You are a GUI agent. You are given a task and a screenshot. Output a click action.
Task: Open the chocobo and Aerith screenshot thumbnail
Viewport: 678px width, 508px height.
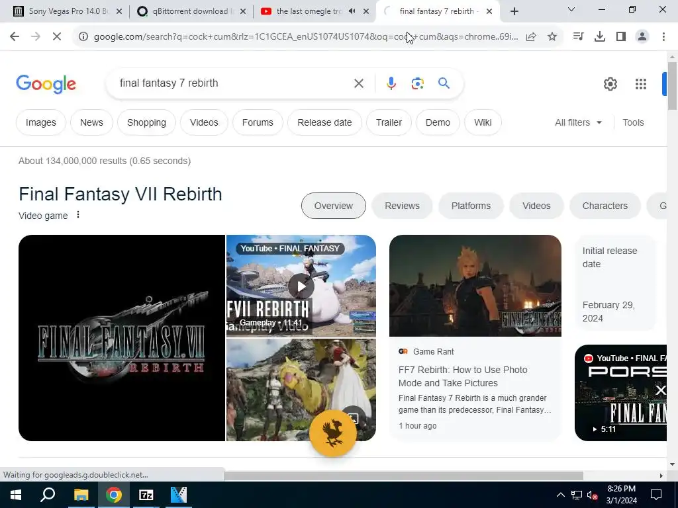point(301,390)
